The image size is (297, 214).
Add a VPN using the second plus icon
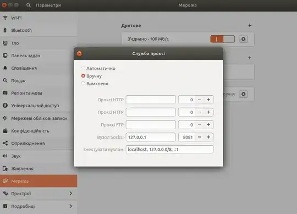250,58
